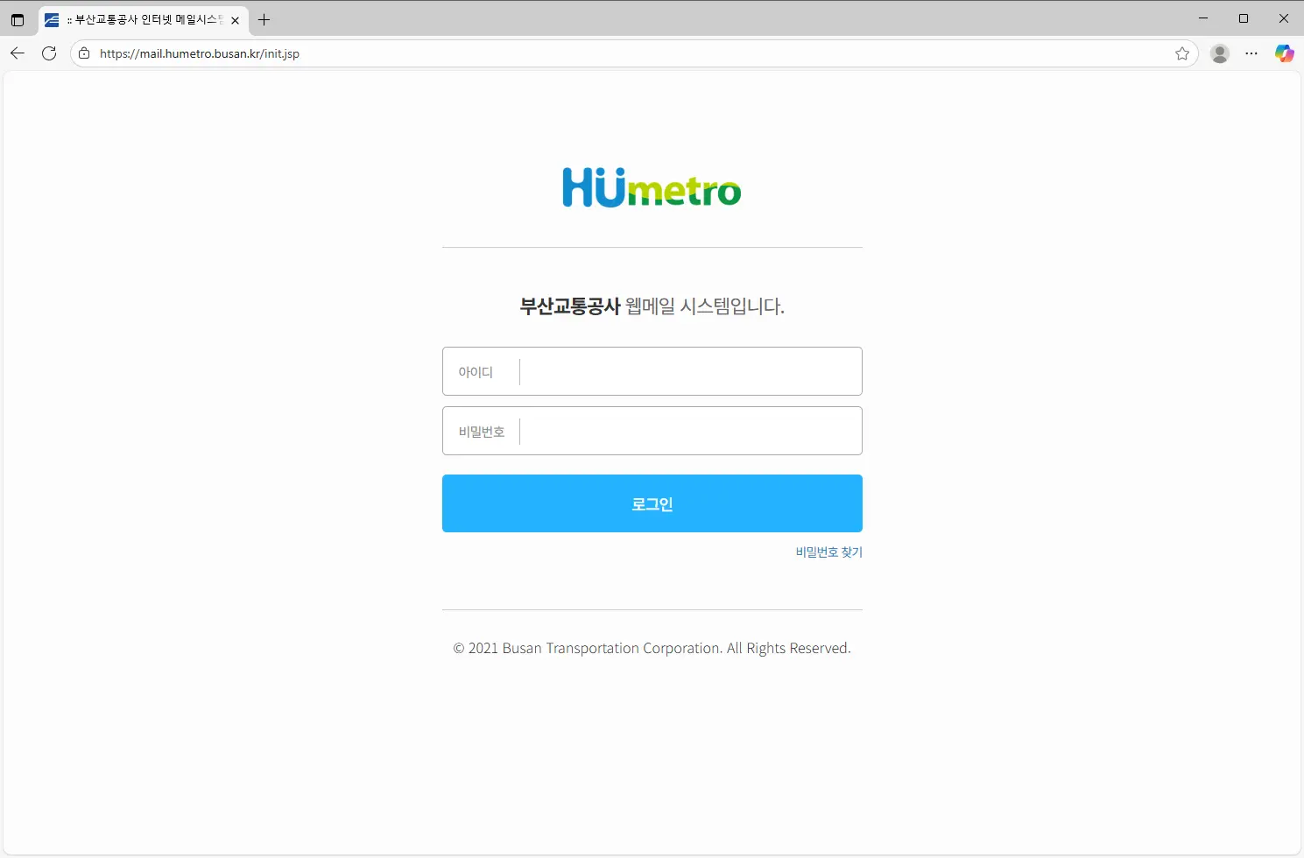
Task: Select the 부산교통공사 인터넷 메일시스템 tab
Action: point(144,19)
